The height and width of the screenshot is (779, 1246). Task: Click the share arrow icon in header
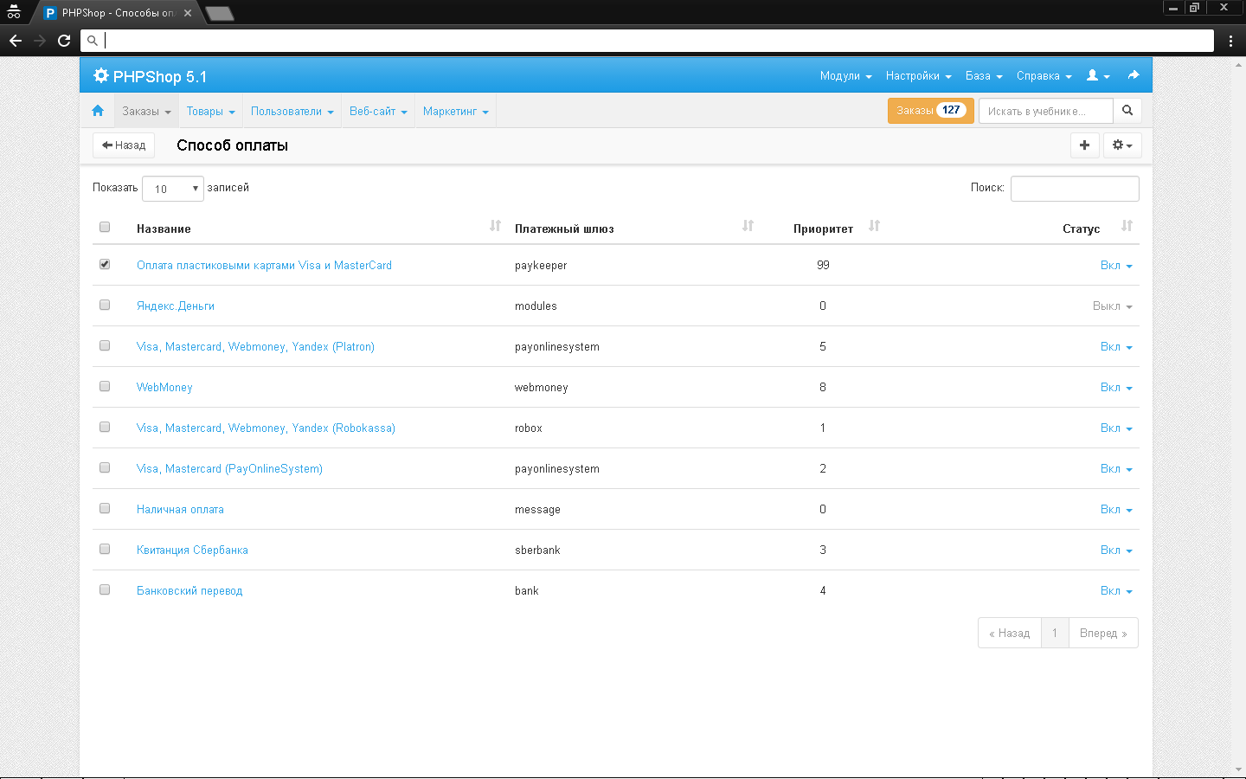tap(1134, 76)
